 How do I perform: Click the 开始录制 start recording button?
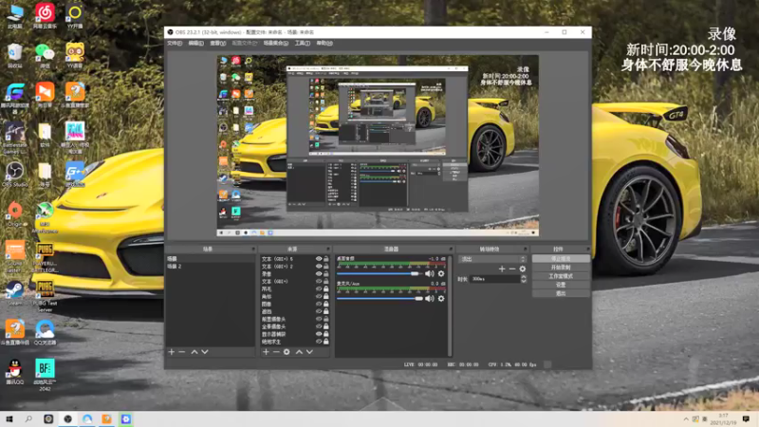pyautogui.click(x=561, y=268)
